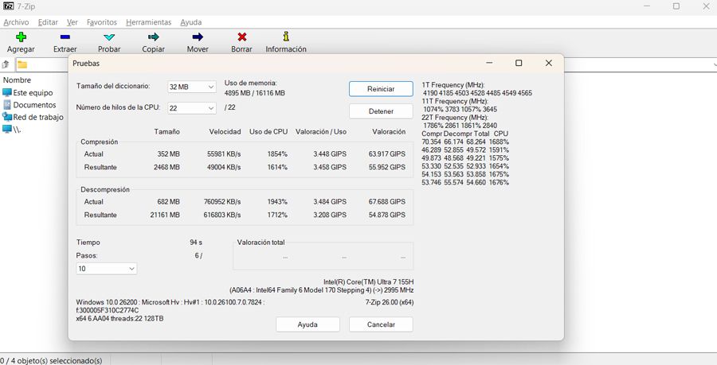Screen dimensions: 717x365
Task: Click the Cancelar button
Action: pos(381,324)
